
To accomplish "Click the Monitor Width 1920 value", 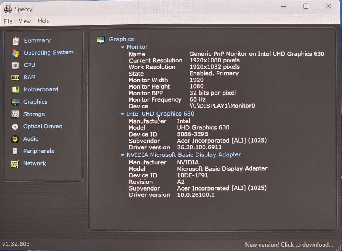I will pyautogui.click(x=197, y=80).
